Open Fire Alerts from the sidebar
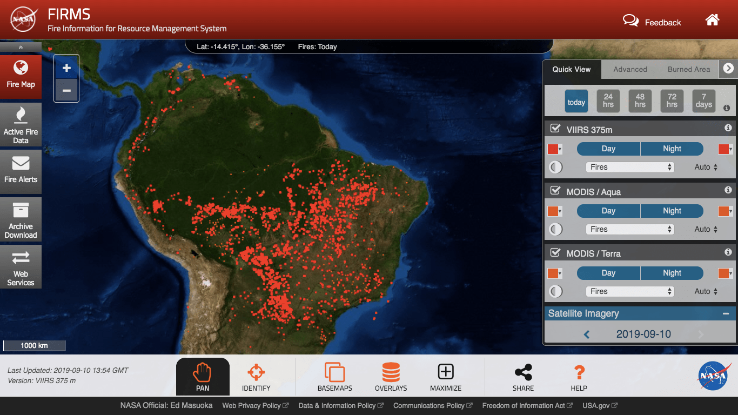Image resolution: width=738 pixels, height=415 pixels. pos(21,169)
